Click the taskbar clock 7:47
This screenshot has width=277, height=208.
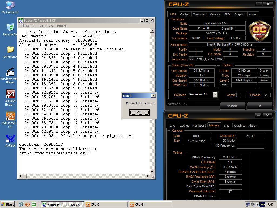click(271, 205)
